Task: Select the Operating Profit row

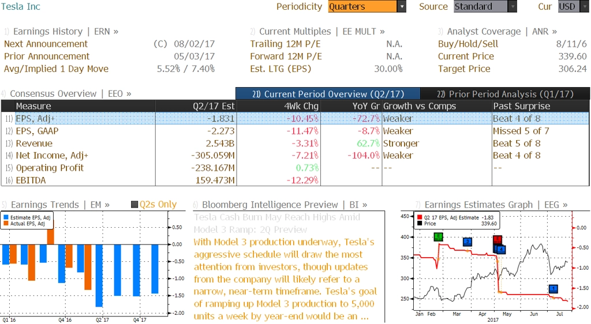Action: pyautogui.click(x=295, y=168)
